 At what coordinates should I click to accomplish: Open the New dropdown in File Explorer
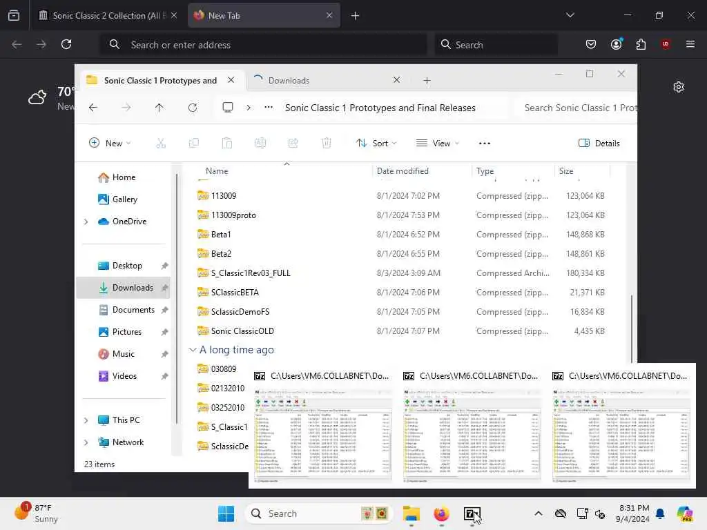110,144
